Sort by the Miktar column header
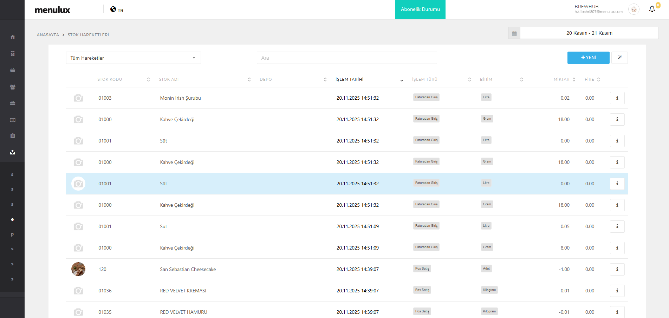669x318 pixels. [x=561, y=79]
